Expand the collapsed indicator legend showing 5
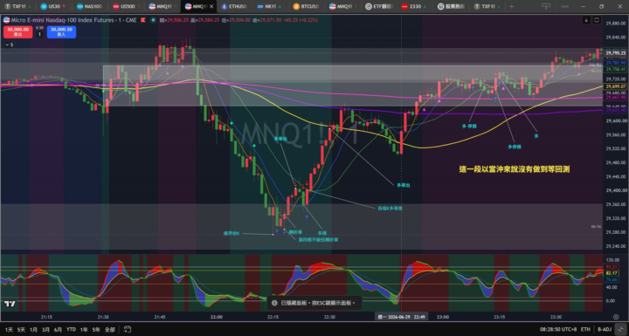The height and width of the screenshot is (336, 629). [9, 45]
